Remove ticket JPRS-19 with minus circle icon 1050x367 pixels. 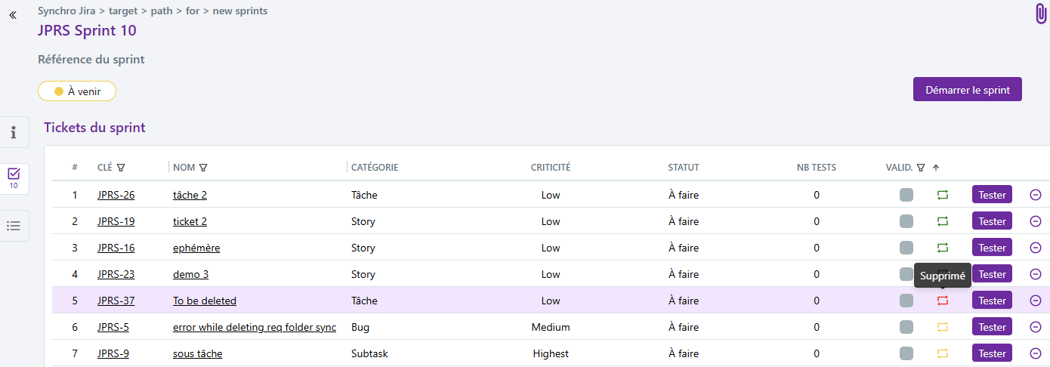[1036, 221]
